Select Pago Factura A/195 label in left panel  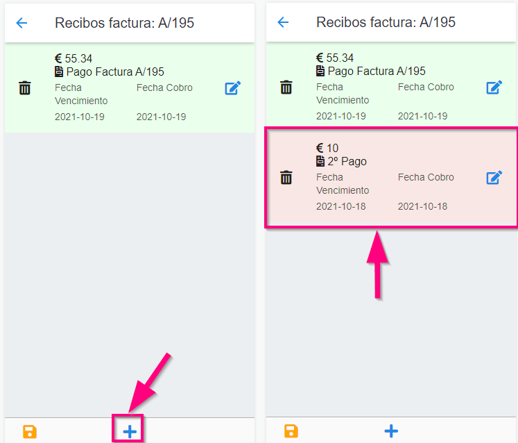(x=114, y=72)
